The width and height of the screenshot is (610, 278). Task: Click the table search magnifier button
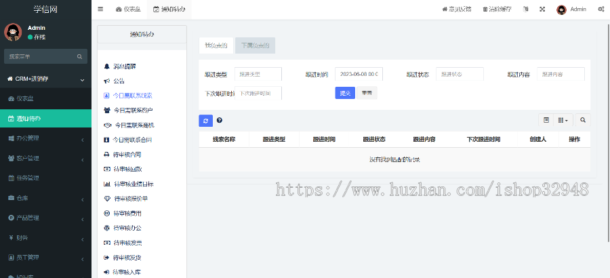point(583,120)
